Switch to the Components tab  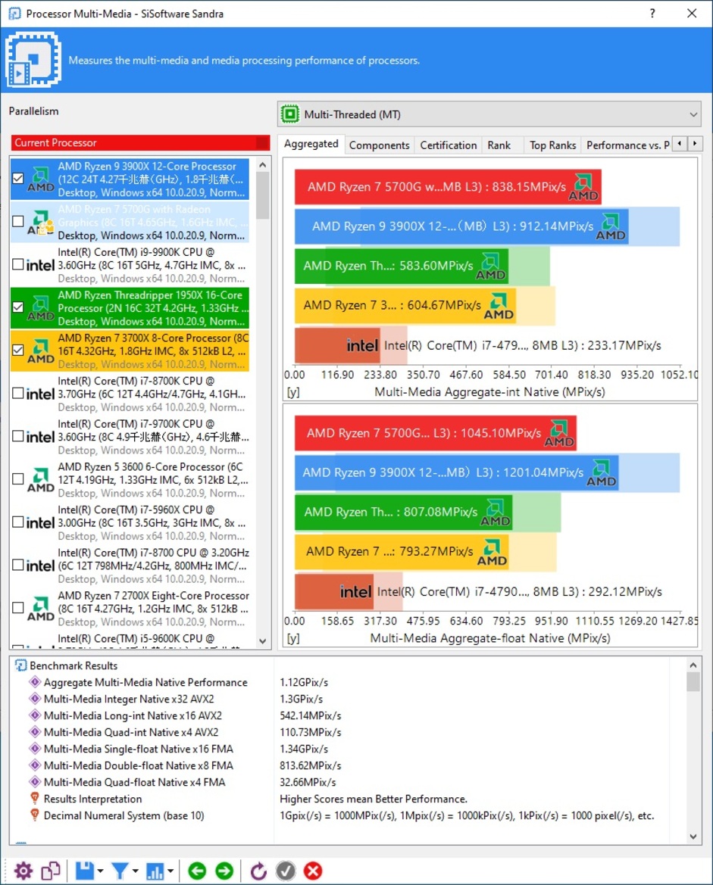[379, 145]
